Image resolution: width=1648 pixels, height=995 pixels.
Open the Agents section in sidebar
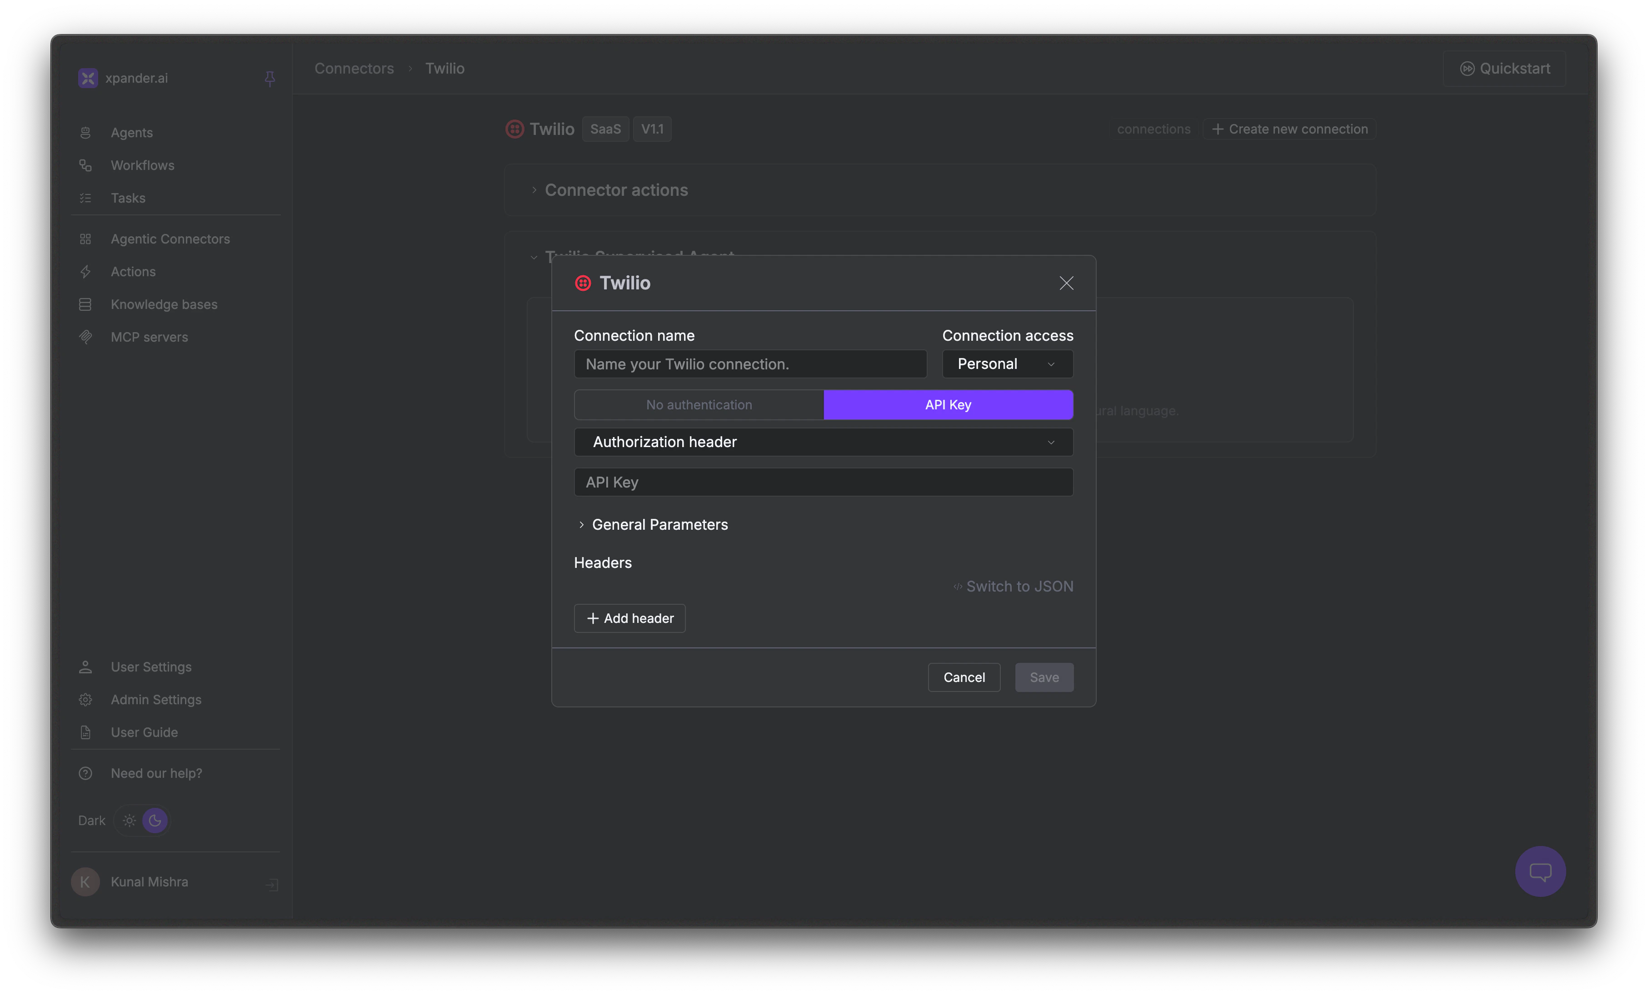click(131, 132)
